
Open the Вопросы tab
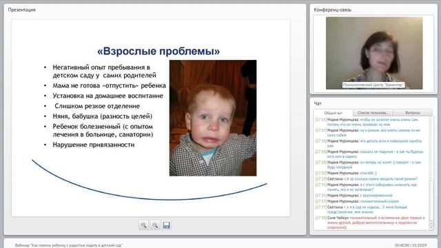tap(412, 113)
